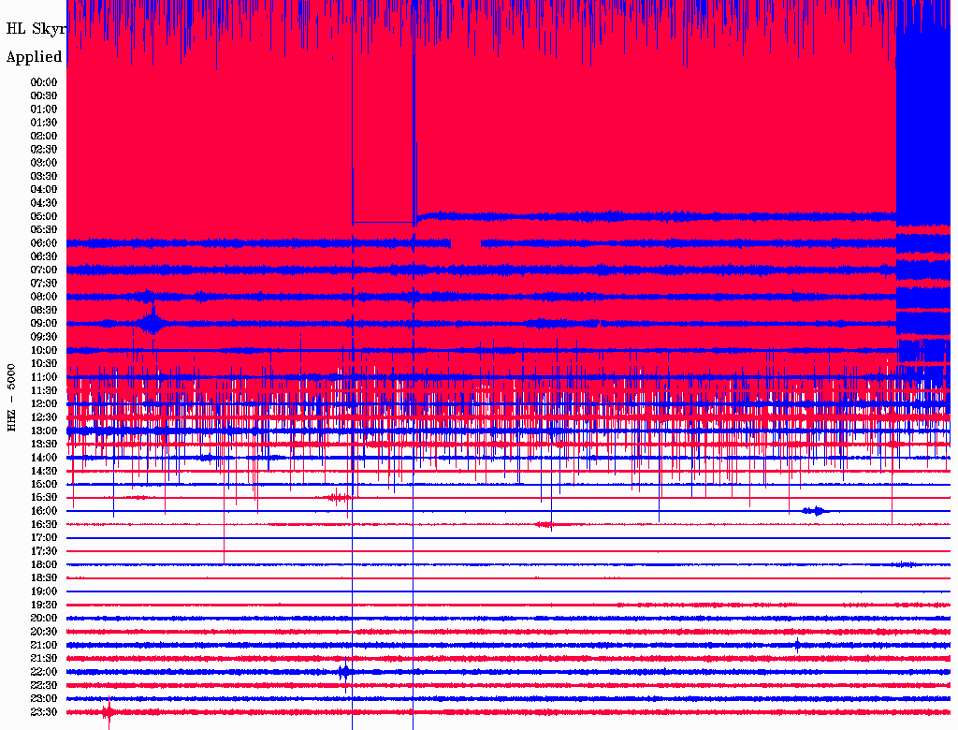This screenshot has width=958, height=730.
Task: Click the 10:30 time label
Action: [x=44, y=364]
